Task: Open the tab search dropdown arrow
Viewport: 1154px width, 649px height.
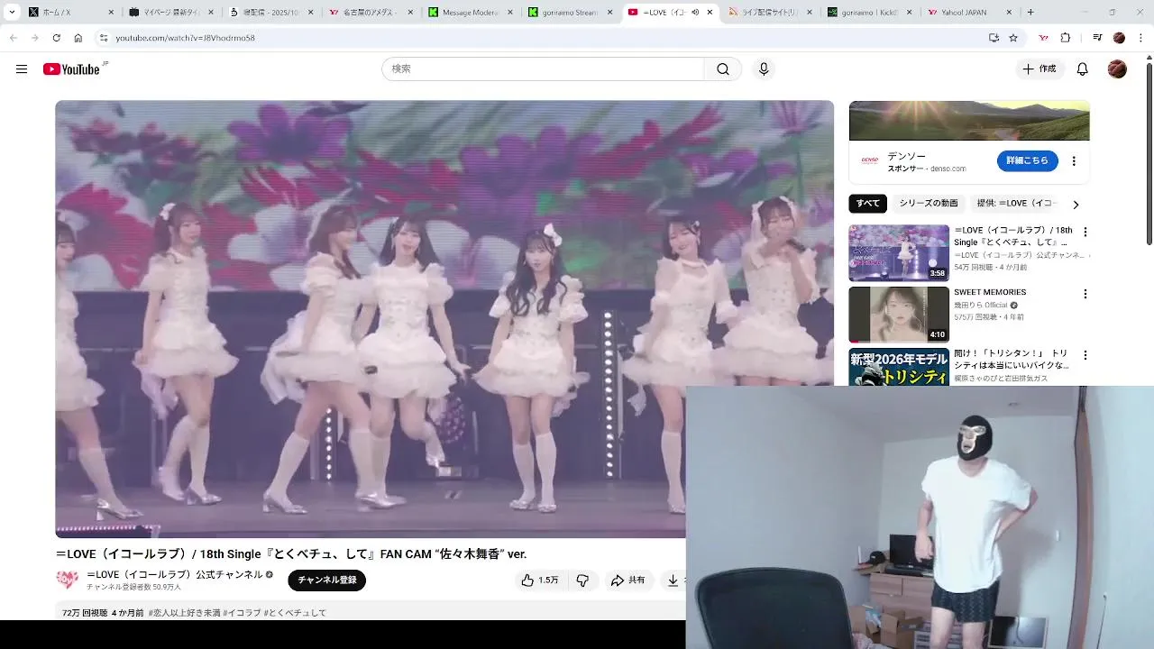Action: [12, 13]
